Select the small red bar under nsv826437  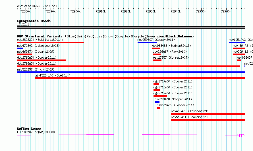point(239,60)
